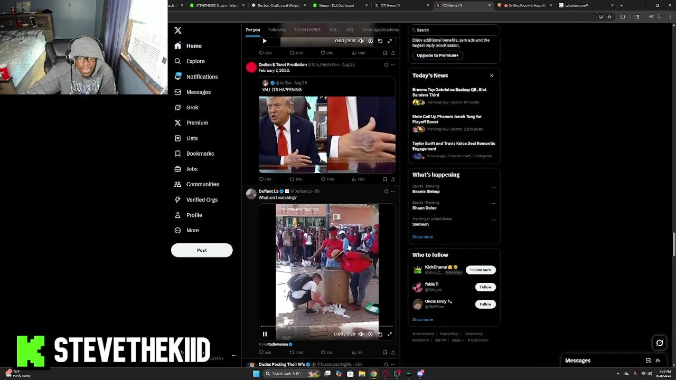Viewport: 676px width, 380px height.
Task: Open the Grok icon in the sidebar
Action: tap(177, 107)
